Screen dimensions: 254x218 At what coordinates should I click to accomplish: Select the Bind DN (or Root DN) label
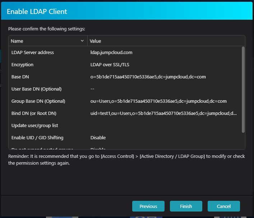34,113
